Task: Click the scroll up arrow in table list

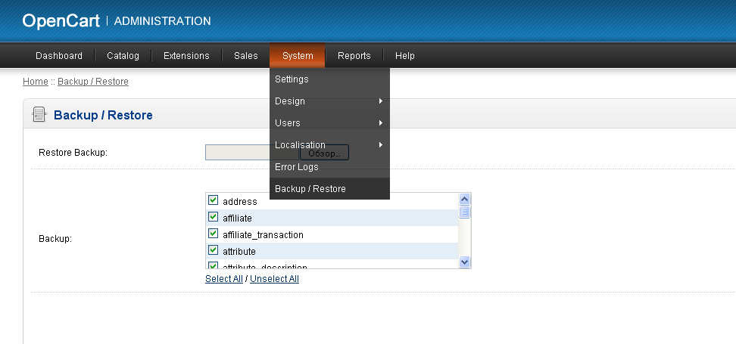Action: (x=465, y=199)
